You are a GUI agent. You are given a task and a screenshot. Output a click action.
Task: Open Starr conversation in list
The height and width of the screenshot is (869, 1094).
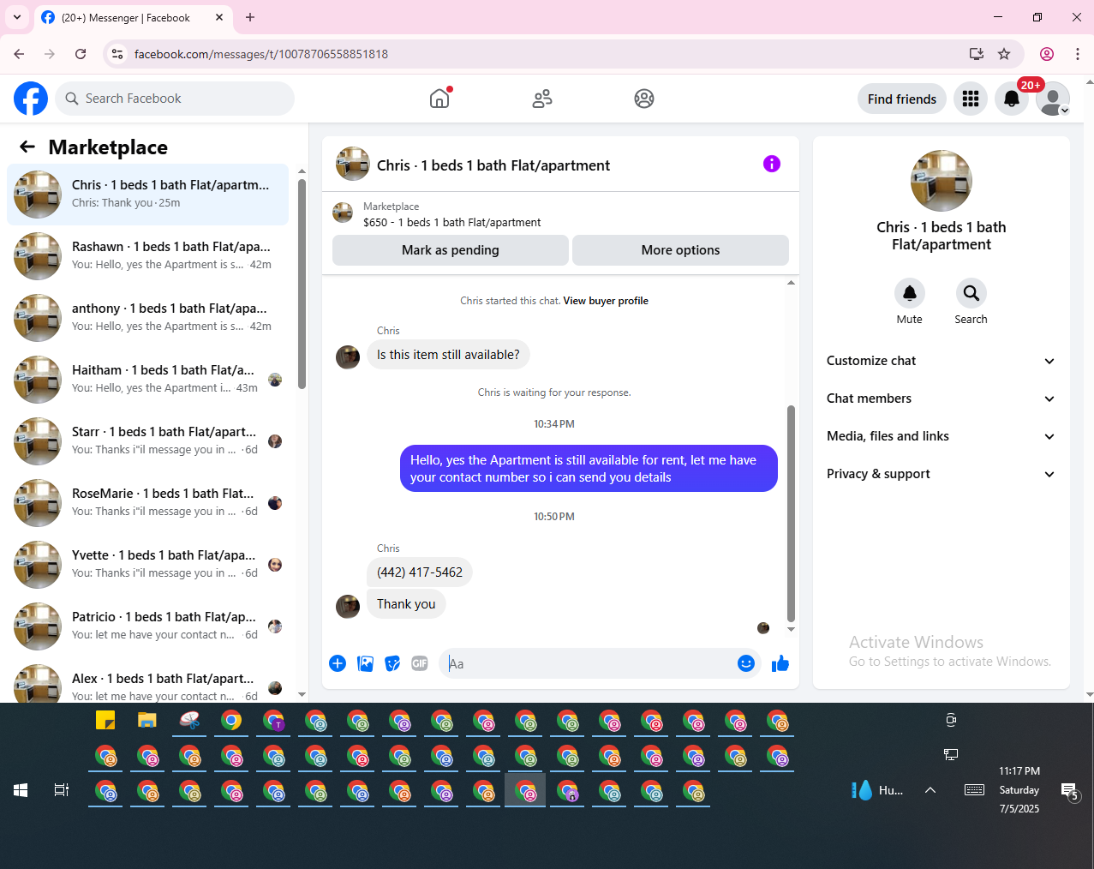147,441
